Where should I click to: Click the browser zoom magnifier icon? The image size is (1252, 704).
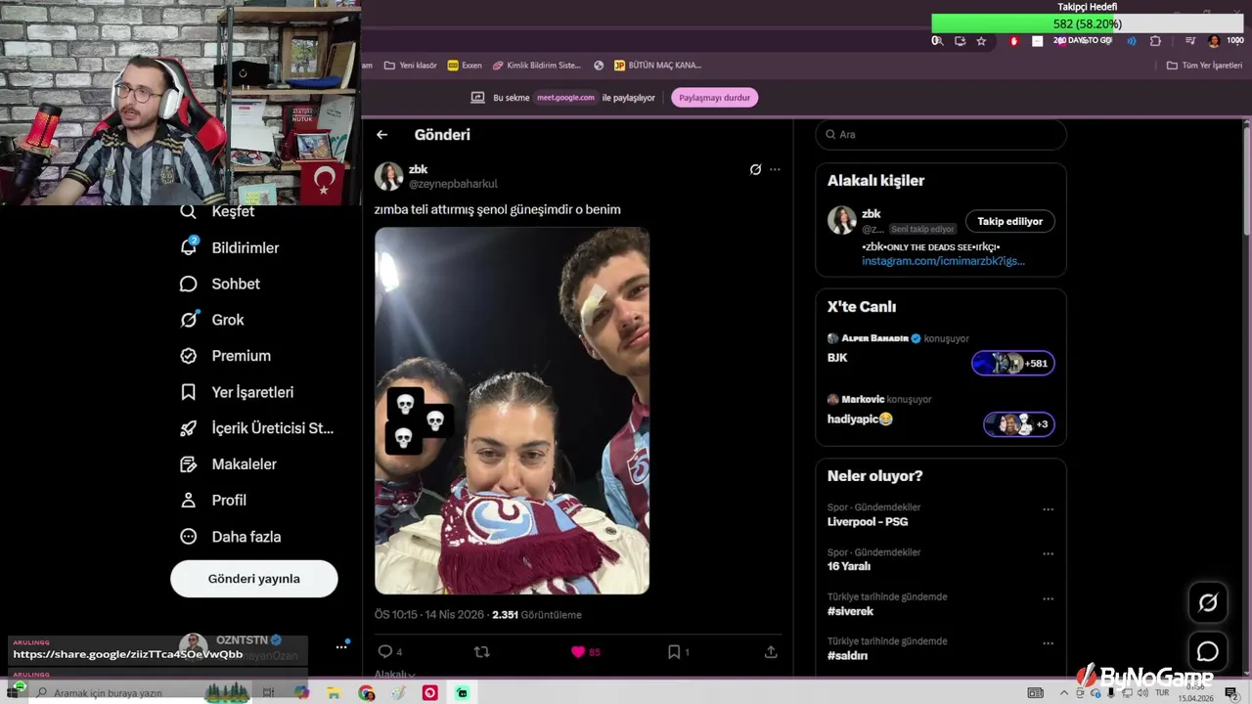click(x=937, y=41)
